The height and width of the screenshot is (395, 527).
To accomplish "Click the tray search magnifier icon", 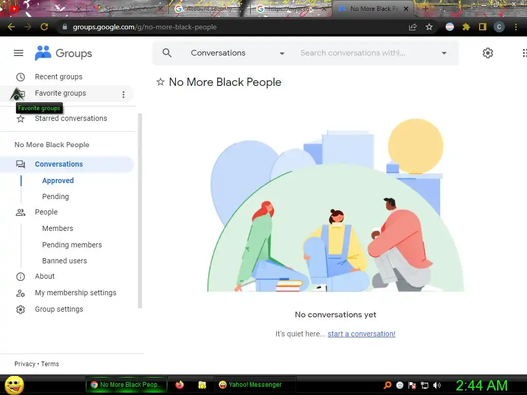I will [x=388, y=385].
